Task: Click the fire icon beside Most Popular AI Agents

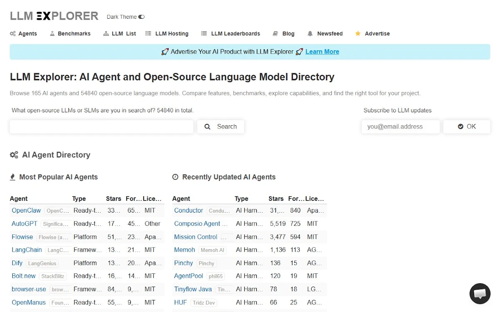Action: click(12, 177)
